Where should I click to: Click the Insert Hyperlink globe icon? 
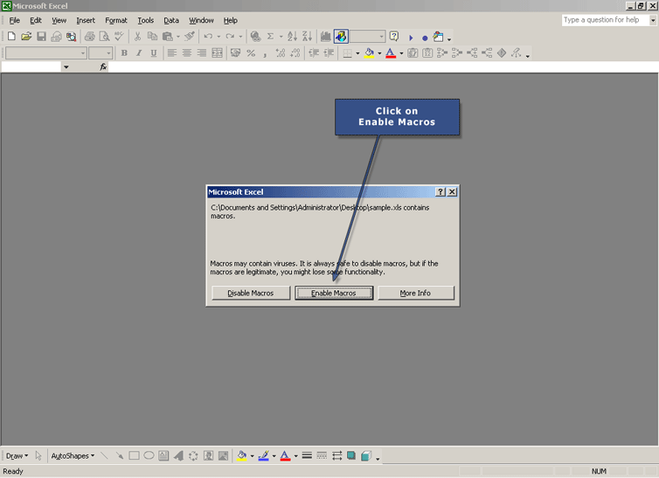[255, 37]
